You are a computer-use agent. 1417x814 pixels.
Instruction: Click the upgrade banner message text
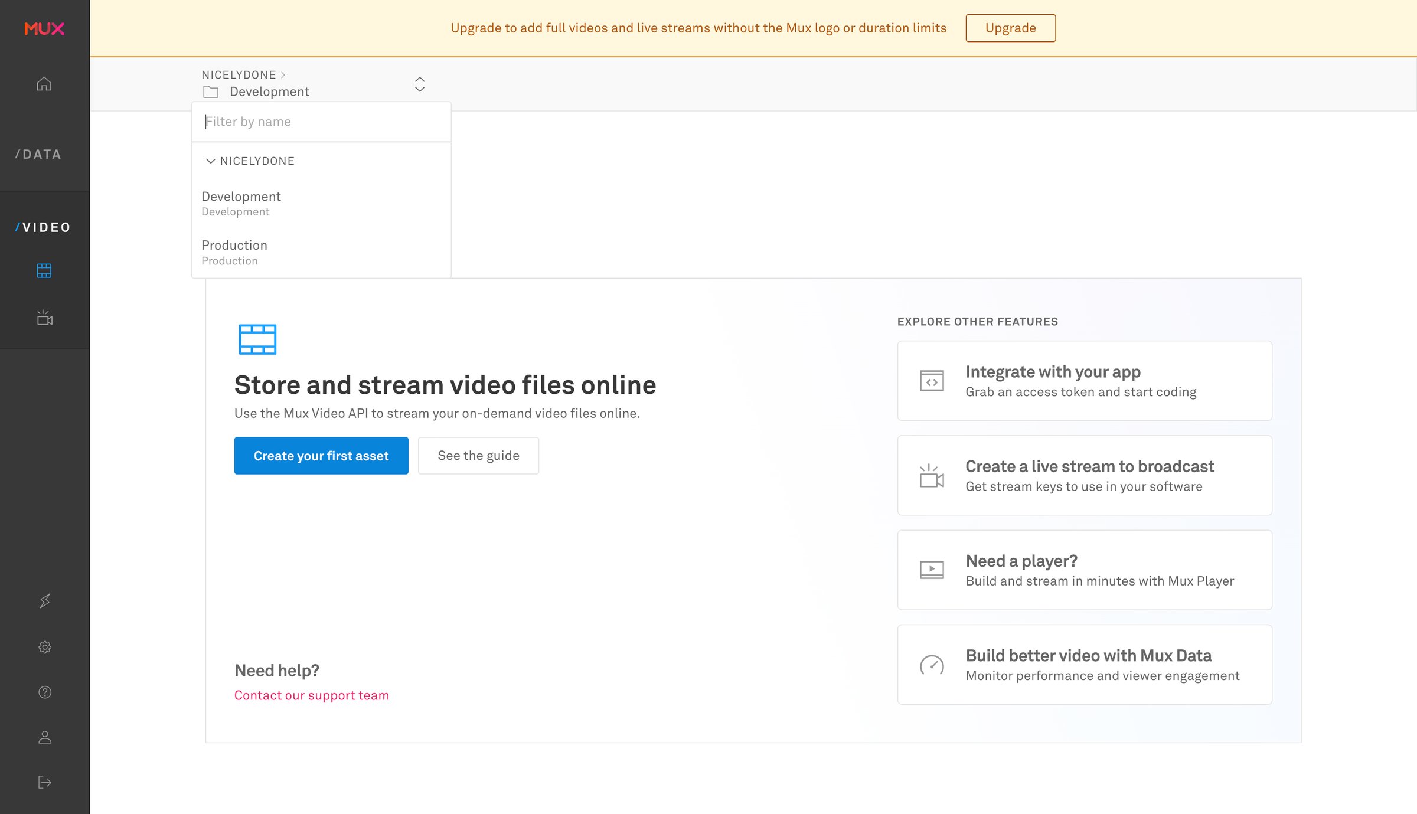(698, 28)
